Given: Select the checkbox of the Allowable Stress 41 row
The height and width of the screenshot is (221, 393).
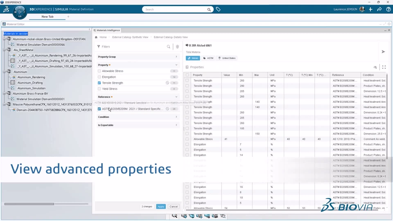Looking at the screenshot, I should (187, 139).
